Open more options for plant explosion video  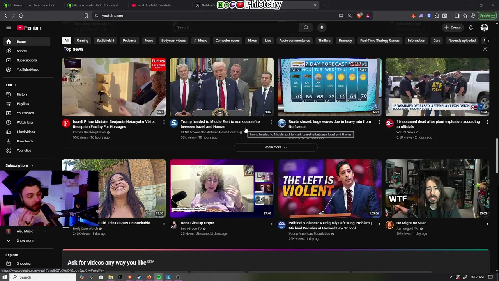(487, 122)
